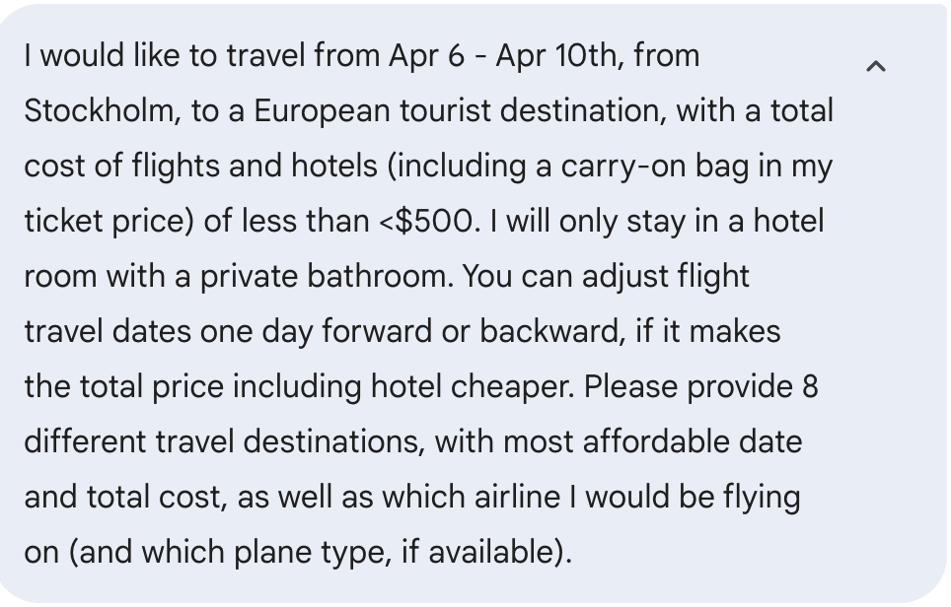This screenshot has height=607, width=951.
Task: Click the phrase "You can adjust flight"
Action: coord(606,276)
